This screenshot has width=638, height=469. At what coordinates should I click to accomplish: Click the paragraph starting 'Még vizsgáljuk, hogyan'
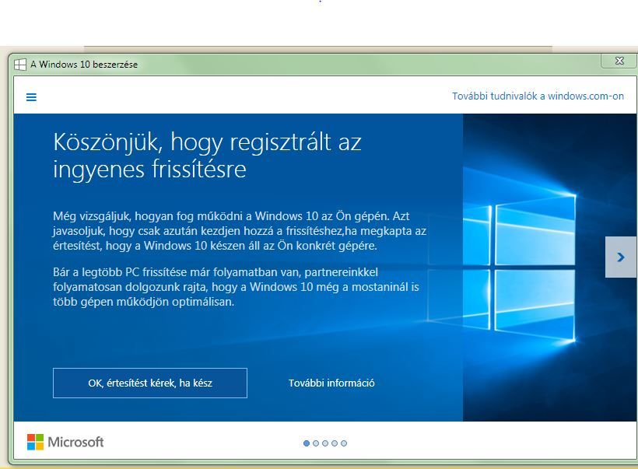[240, 231]
